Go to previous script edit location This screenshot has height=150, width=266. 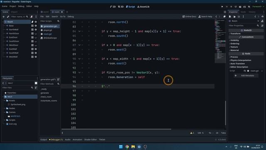[216, 17]
